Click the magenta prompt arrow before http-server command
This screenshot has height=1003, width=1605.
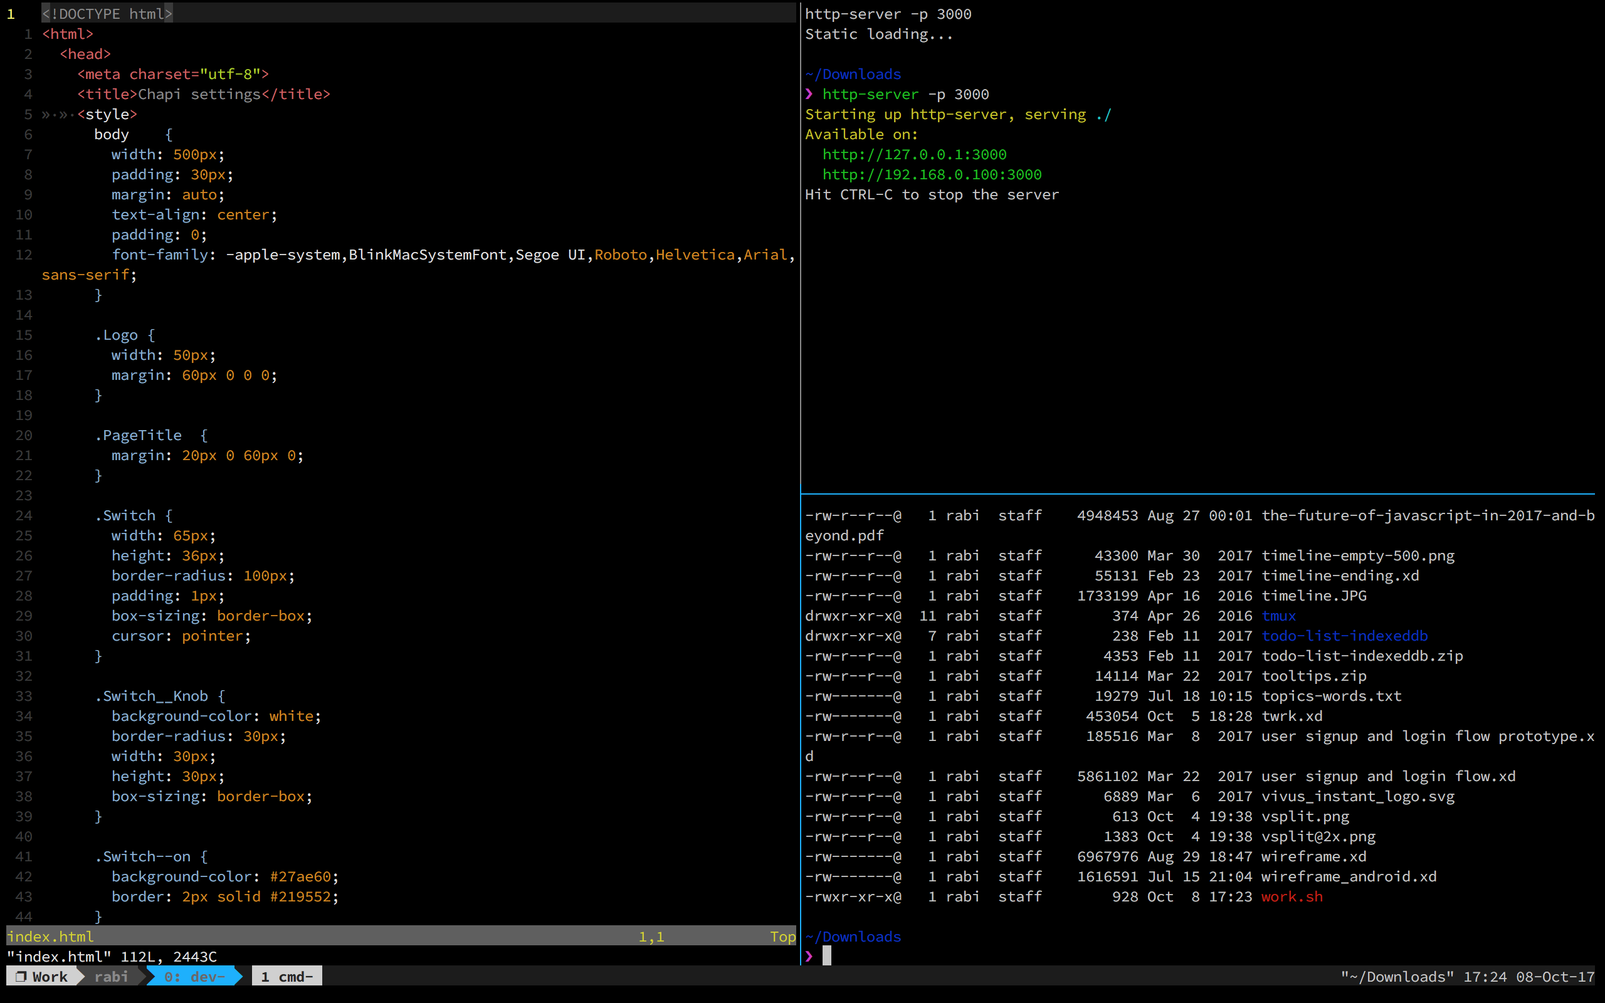(809, 94)
